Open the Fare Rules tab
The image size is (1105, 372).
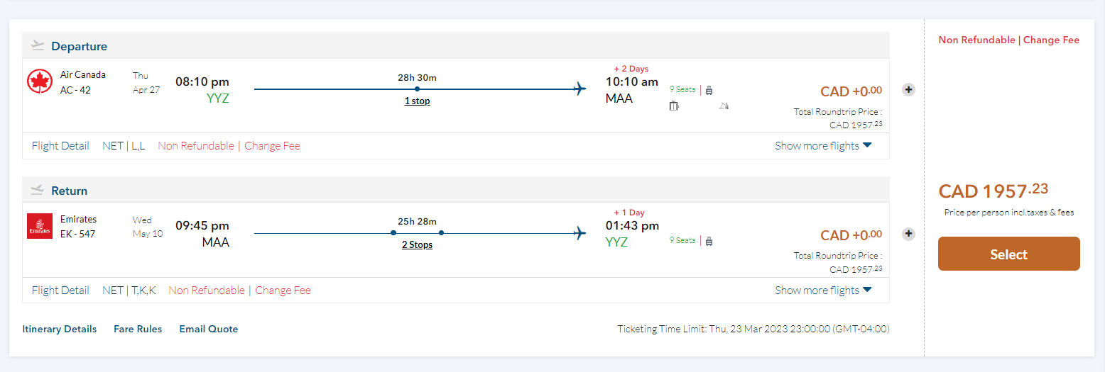pos(138,329)
